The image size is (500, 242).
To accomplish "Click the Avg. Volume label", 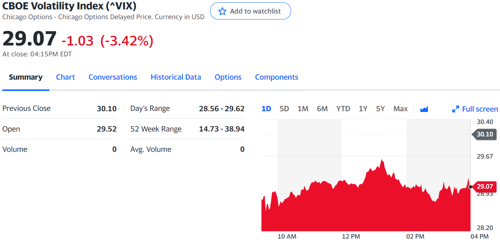I will 151,149.
